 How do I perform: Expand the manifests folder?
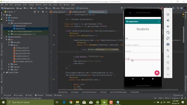click(x=7, y=18)
